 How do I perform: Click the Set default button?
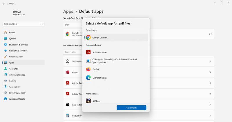(131, 108)
